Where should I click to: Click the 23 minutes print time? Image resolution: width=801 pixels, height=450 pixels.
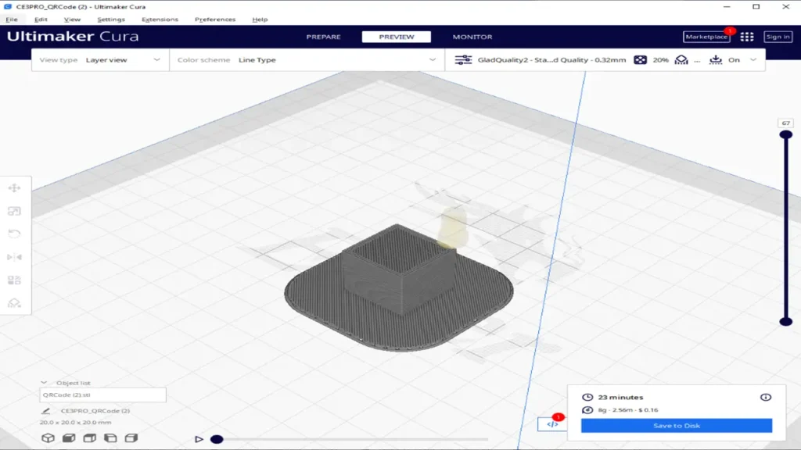tap(620, 397)
